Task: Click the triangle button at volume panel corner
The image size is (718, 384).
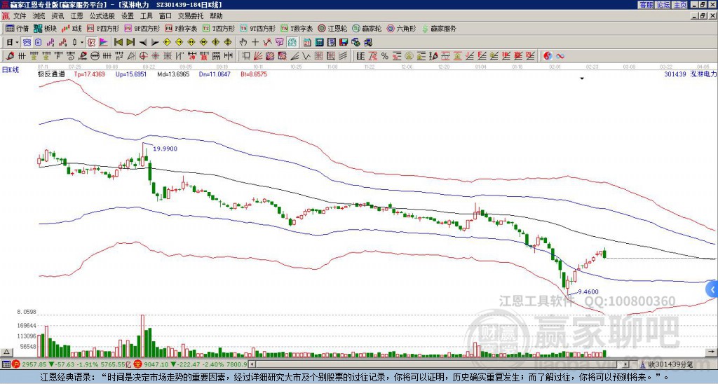Action: [x=6, y=352]
